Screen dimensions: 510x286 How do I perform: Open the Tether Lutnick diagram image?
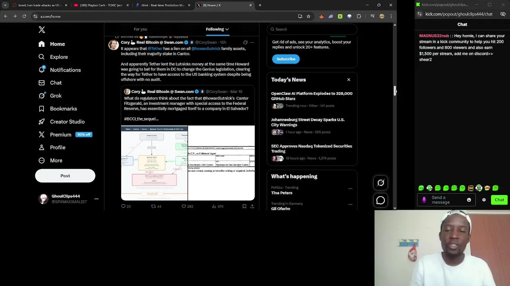tap(154, 163)
